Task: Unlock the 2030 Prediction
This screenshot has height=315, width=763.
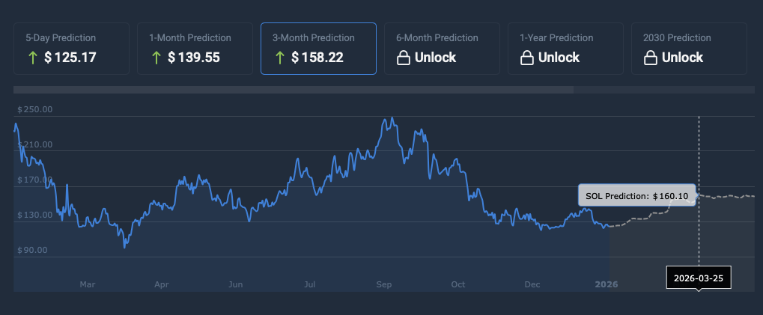Action: [690, 49]
